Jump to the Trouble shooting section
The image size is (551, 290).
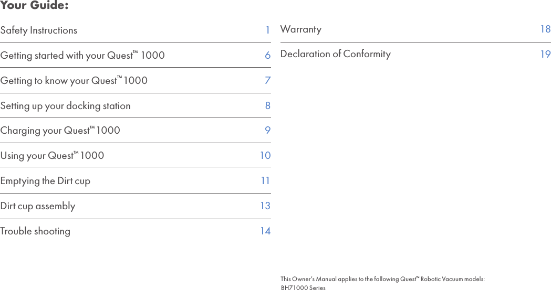coord(35,231)
